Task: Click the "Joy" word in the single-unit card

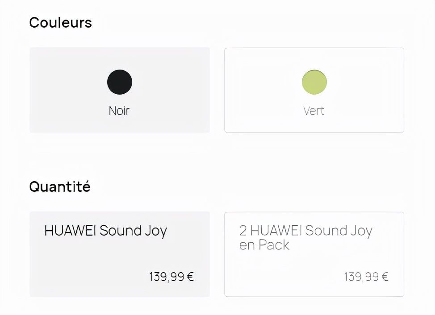Action: tap(156, 231)
